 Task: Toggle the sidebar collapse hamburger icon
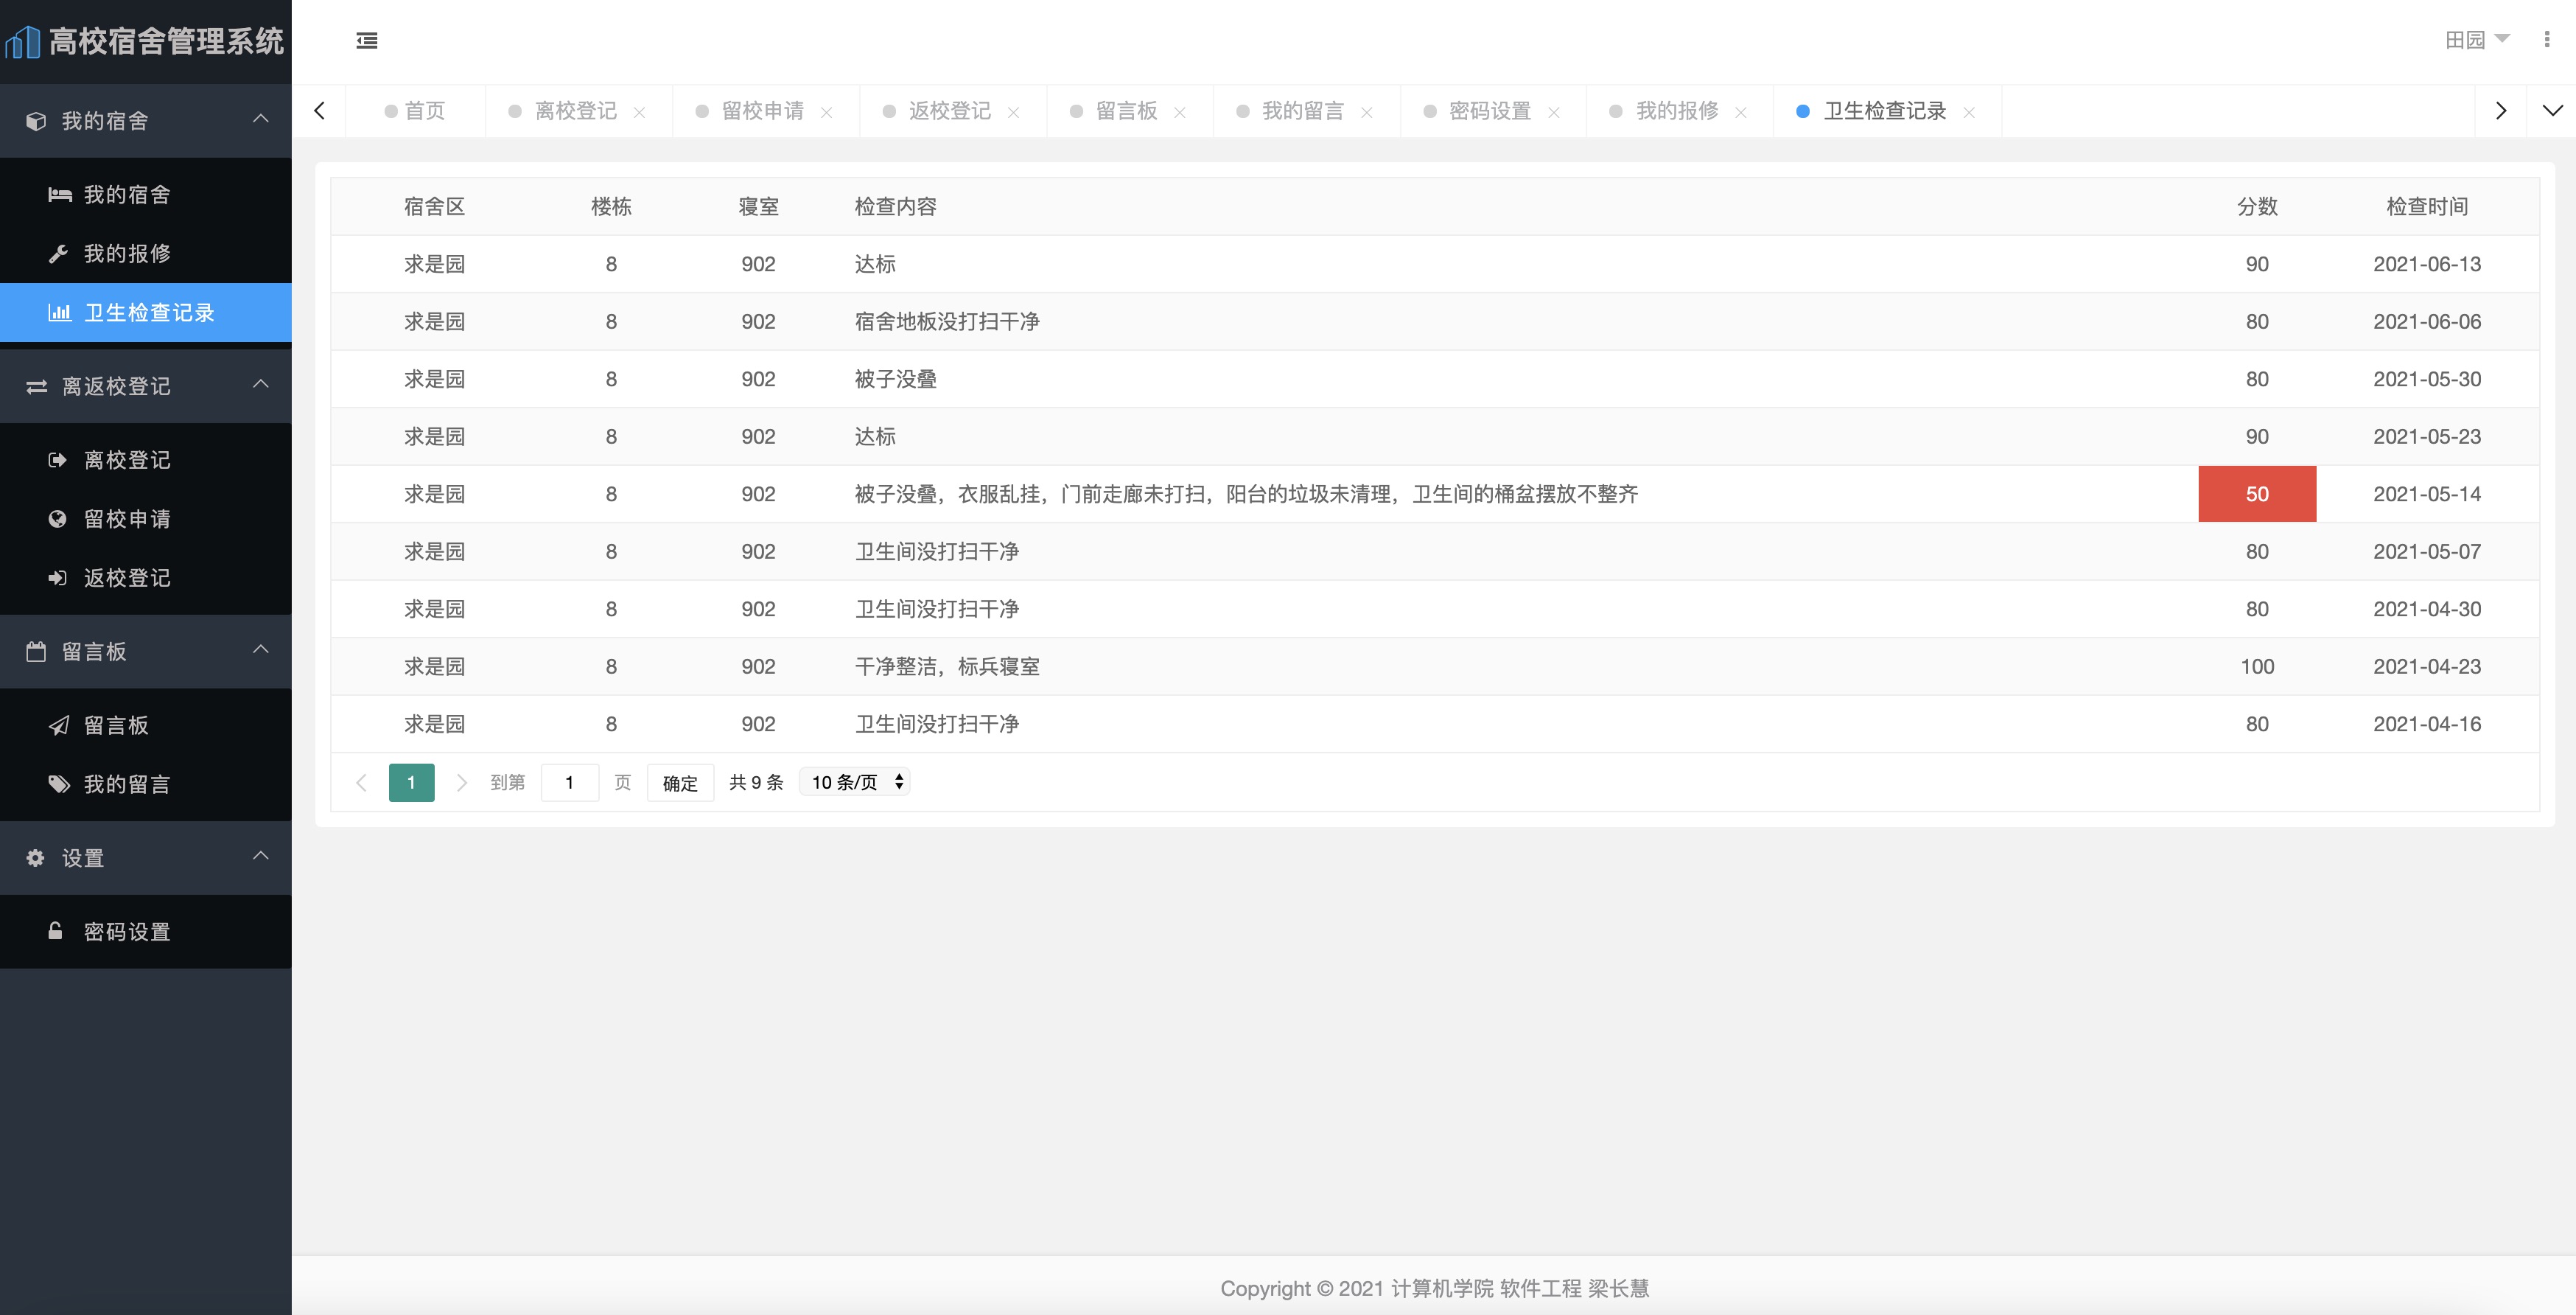coord(367,41)
